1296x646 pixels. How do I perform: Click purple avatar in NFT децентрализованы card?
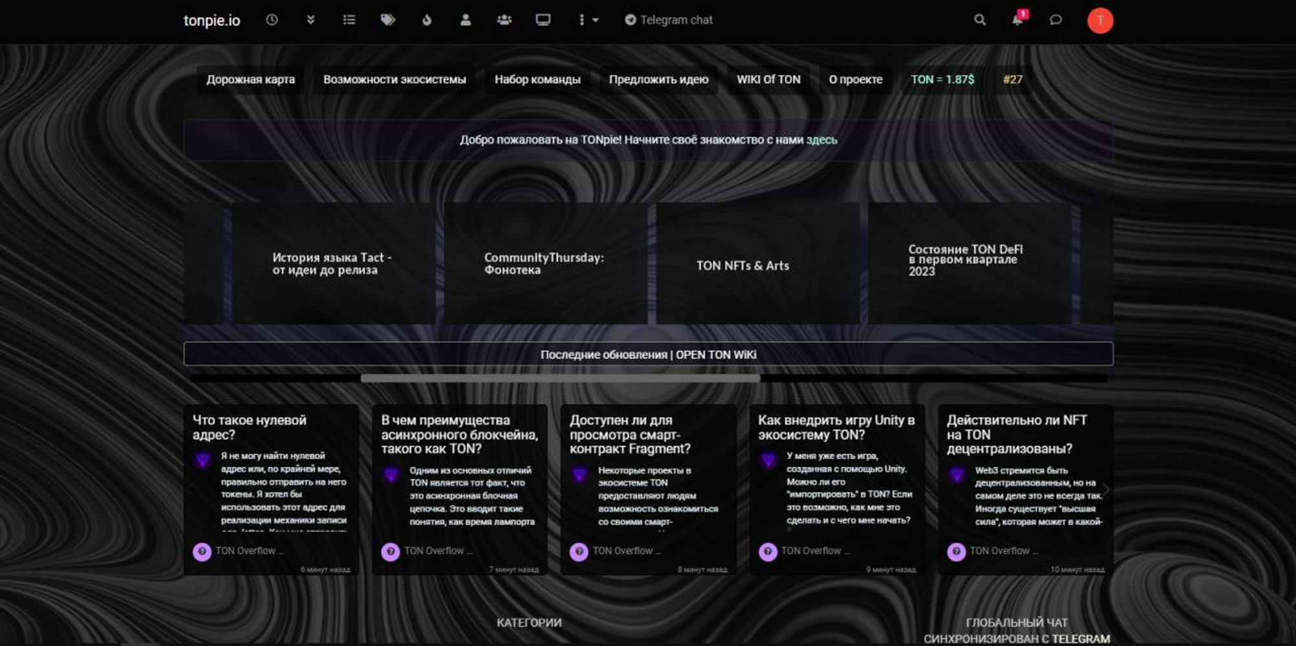(956, 476)
